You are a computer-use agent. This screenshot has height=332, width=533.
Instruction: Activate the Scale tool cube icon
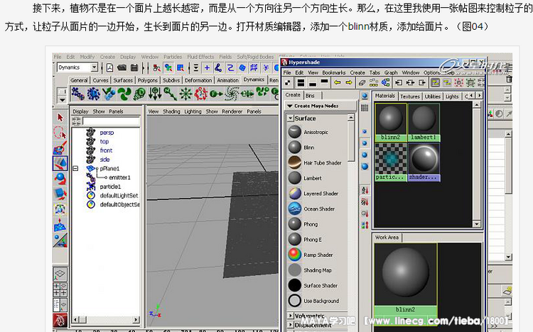click(x=60, y=194)
